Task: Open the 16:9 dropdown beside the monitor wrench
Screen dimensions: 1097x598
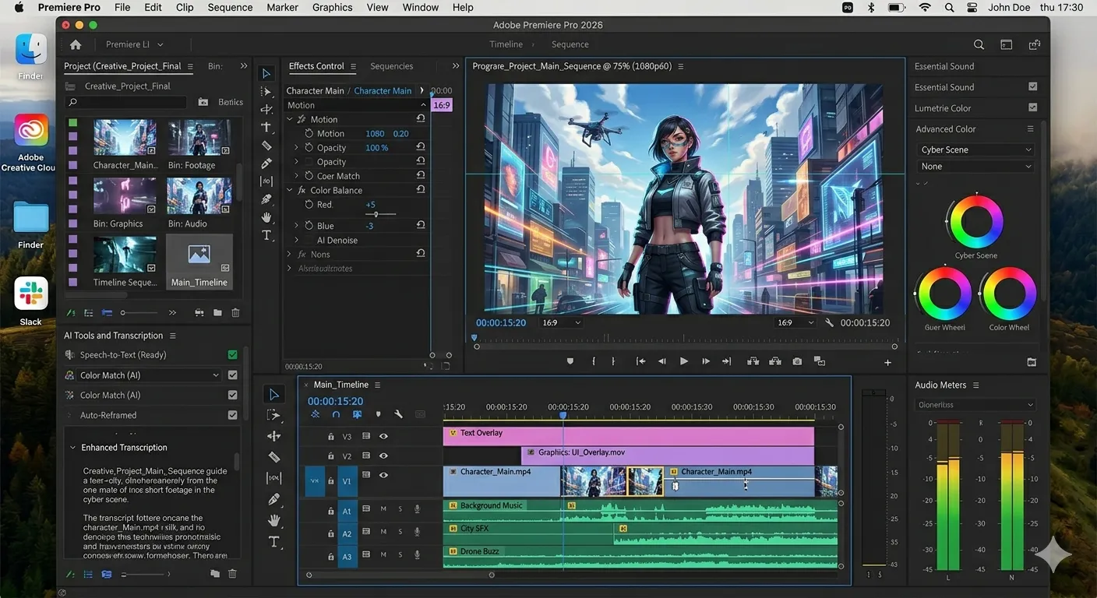Action: (x=795, y=322)
